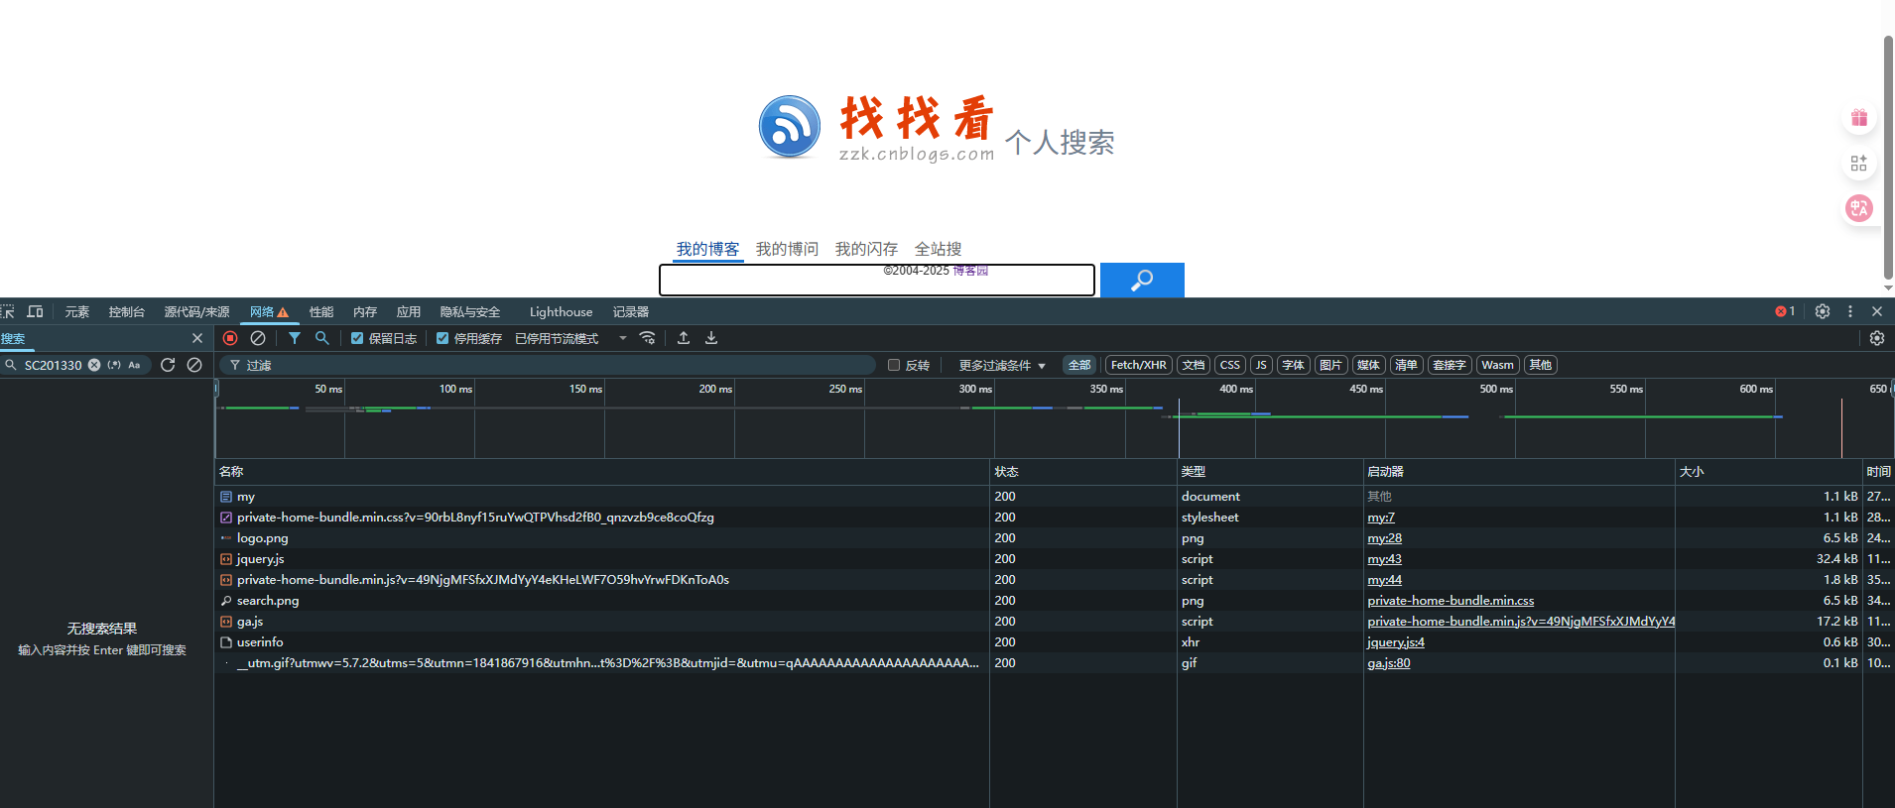This screenshot has width=1895, height=808.
Task: Click the 400 ms timeline overview marker
Action: 1235,389
